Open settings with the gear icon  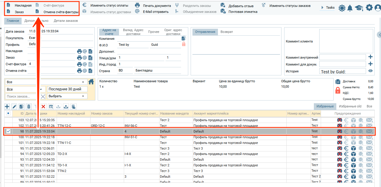point(369,8)
